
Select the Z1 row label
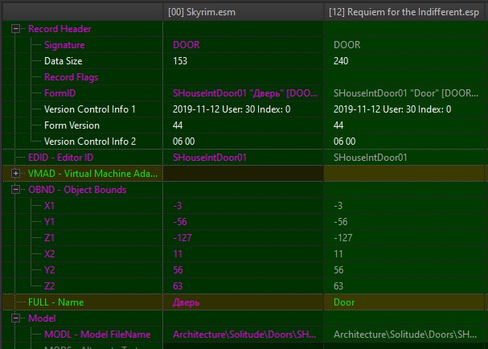(49, 238)
